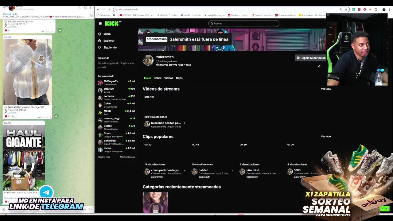The height and width of the screenshot is (221, 393).
Task: Click the share icon under Regala Suscripciones
Action: click(x=319, y=66)
